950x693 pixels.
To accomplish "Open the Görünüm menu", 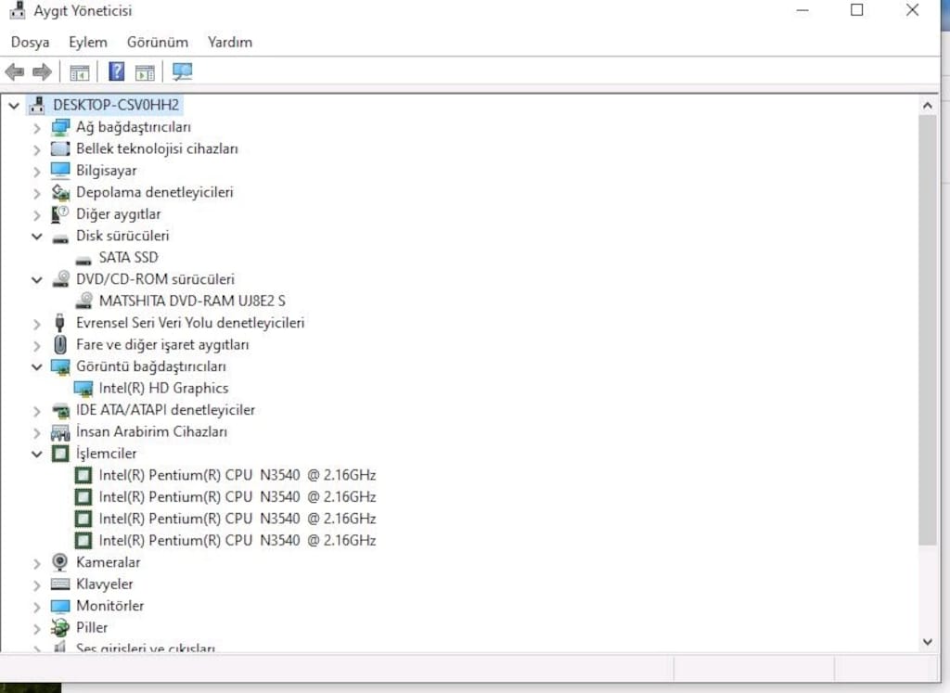I will point(158,43).
